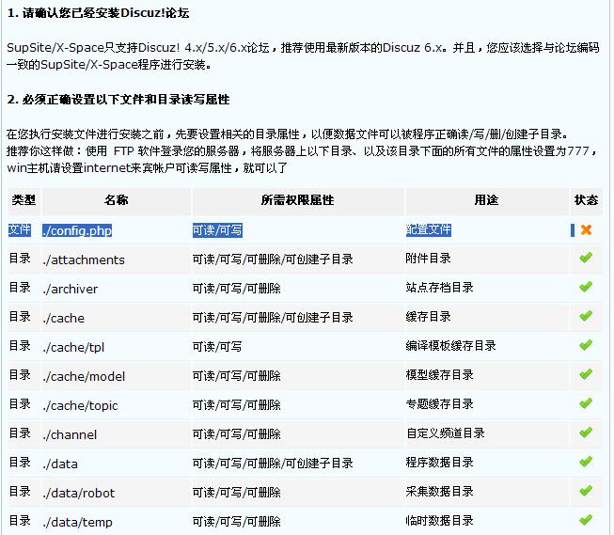The image size is (614, 535).
Task: Click the 类型 column header
Action: click(x=24, y=200)
